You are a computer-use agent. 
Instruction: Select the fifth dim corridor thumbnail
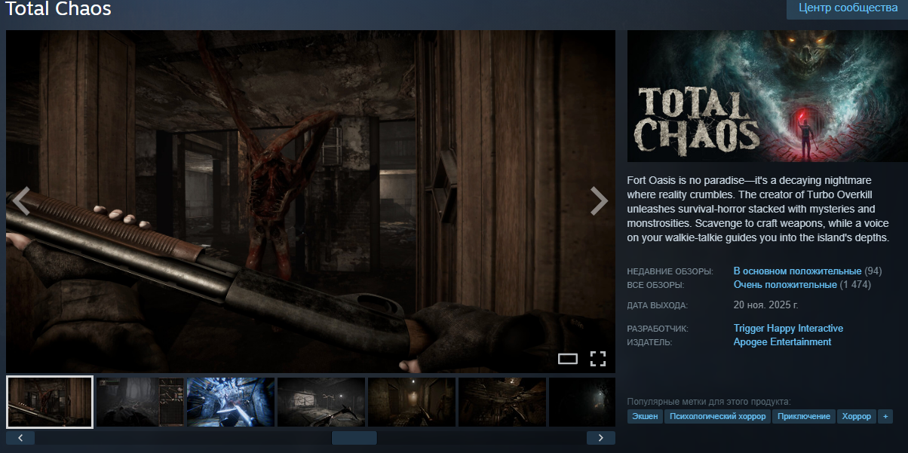click(x=412, y=402)
